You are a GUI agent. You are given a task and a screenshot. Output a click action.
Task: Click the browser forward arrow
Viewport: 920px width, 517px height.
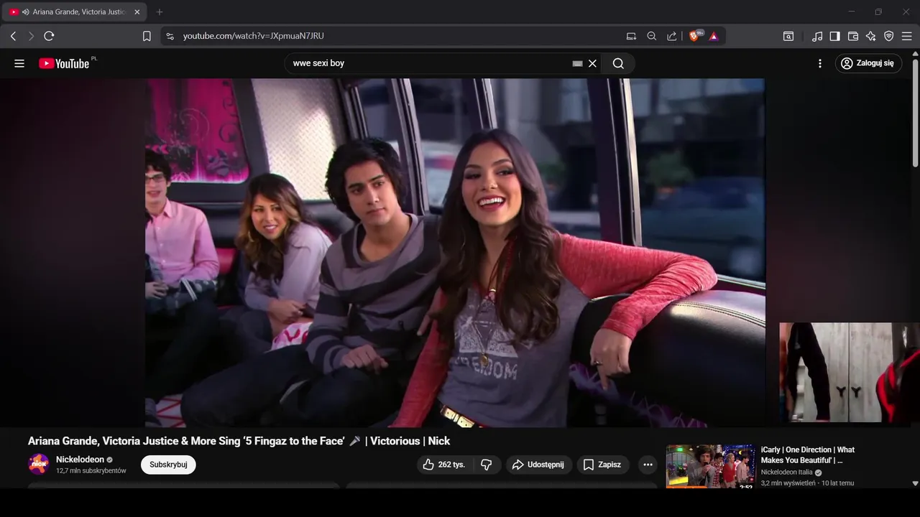(x=31, y=36)
